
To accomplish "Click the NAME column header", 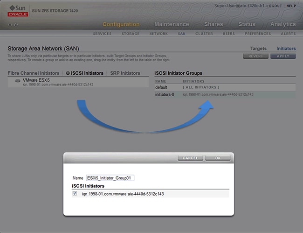I will tap(160, 81).
